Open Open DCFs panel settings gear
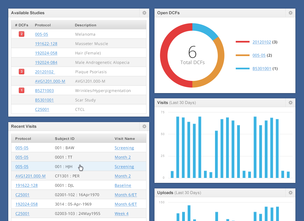 click(x=290, y=13)
